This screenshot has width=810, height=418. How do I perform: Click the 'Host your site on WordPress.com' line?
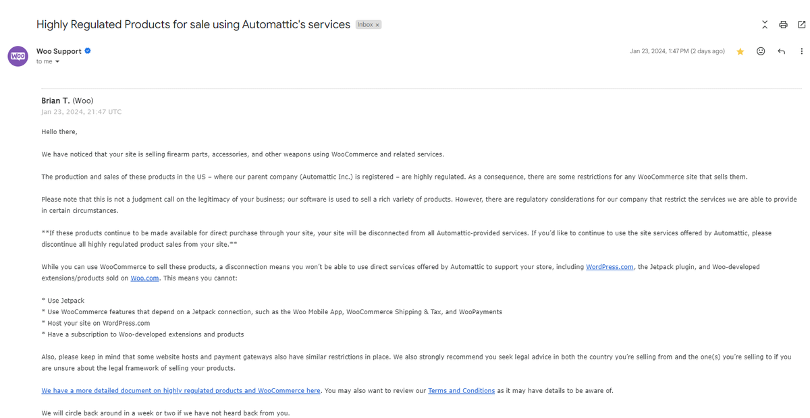[x=95, y=323]
